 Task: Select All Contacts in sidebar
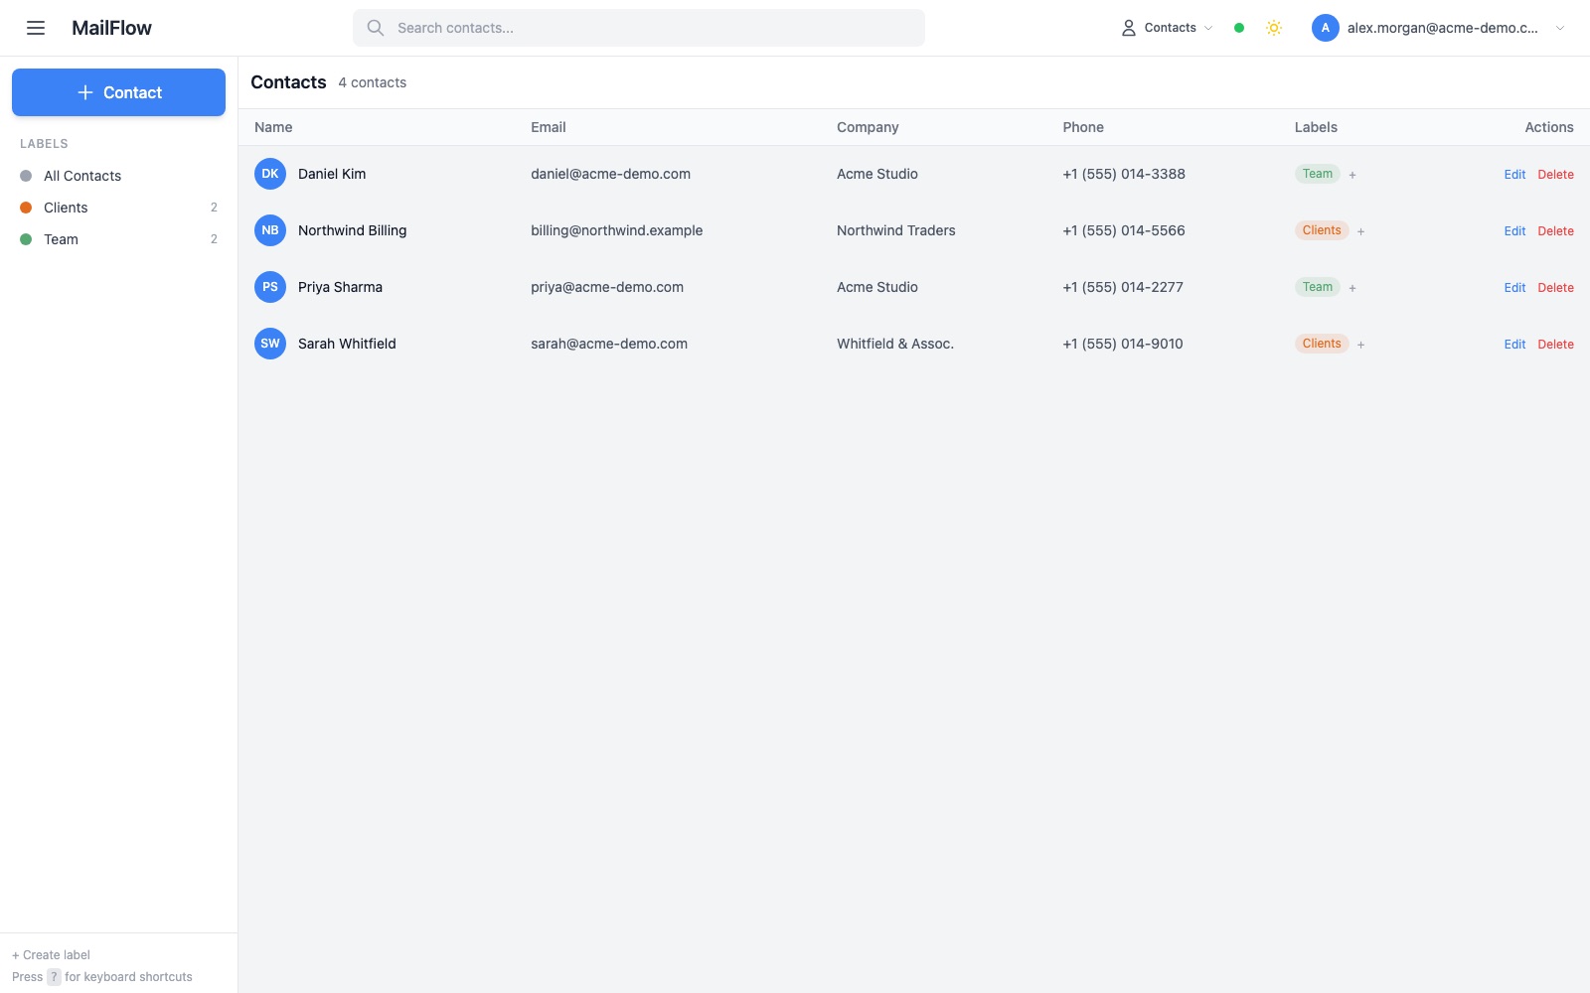118,176
